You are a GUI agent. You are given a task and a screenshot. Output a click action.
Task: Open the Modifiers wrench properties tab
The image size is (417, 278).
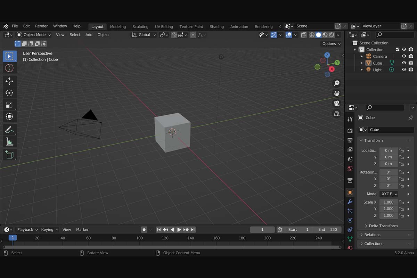tap(350, 202)
